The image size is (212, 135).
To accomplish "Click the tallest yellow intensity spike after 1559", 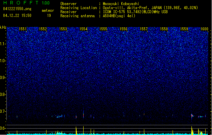I will (191, 130).
